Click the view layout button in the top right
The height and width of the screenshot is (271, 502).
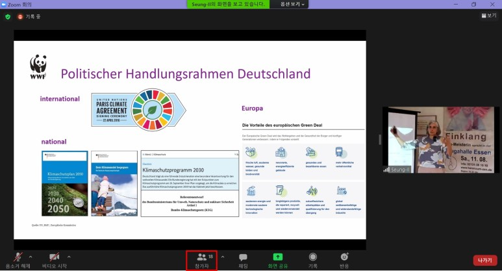tap(488, 16)
